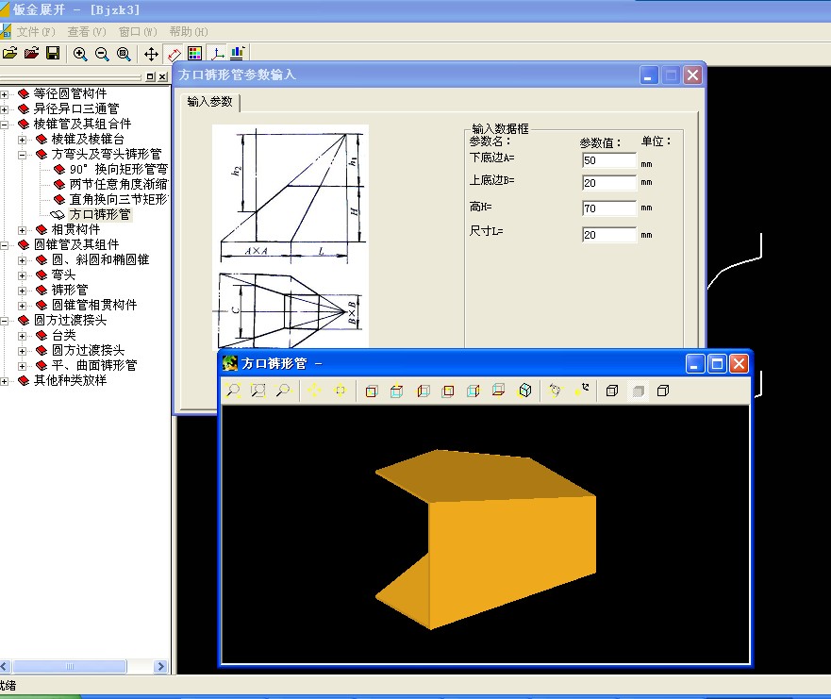Expand the 台类 tree node
831x699 pixels.
coord(22,336)
